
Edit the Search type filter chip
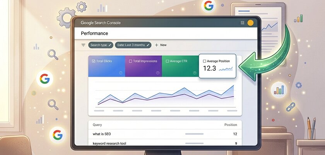101,45
